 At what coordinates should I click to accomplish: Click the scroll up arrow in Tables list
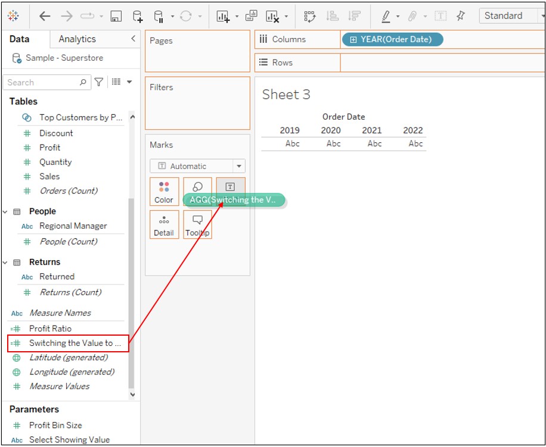(x=132, y=117)
